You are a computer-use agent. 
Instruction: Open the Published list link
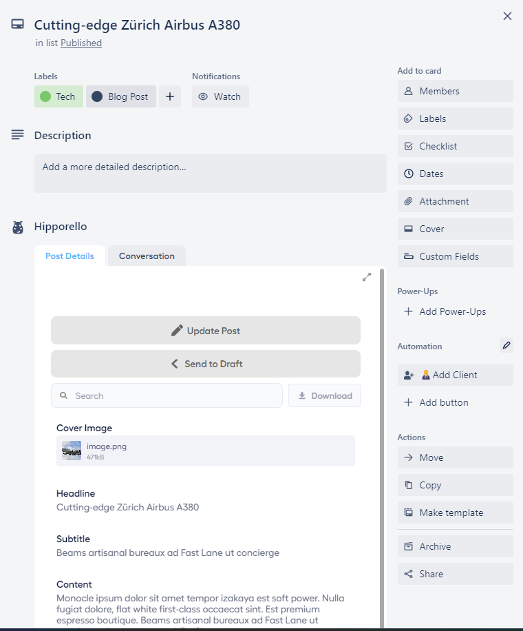(81, 43)
